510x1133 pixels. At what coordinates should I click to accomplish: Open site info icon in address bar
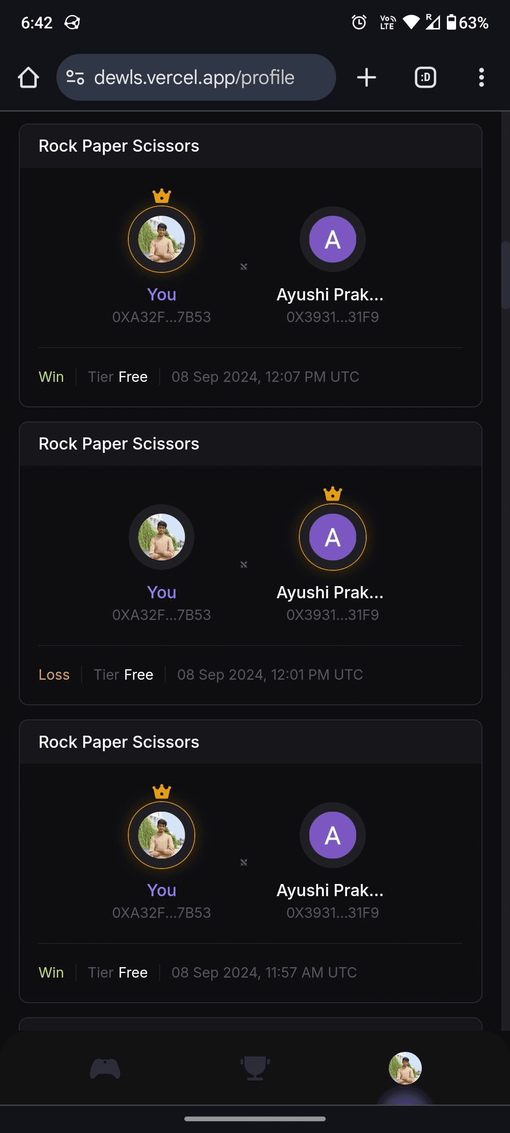coord(75,77)
